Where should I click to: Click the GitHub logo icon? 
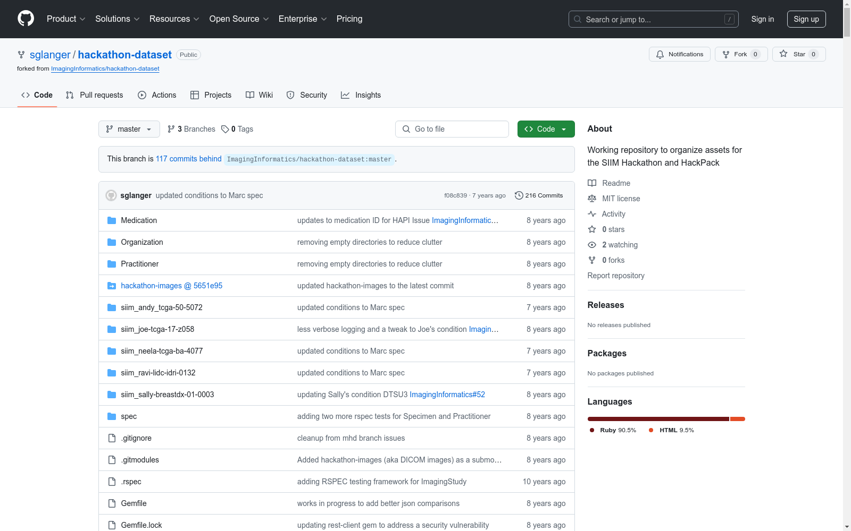(x=26, y=19)
